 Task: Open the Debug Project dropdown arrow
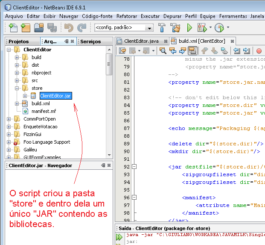point(210,27)
